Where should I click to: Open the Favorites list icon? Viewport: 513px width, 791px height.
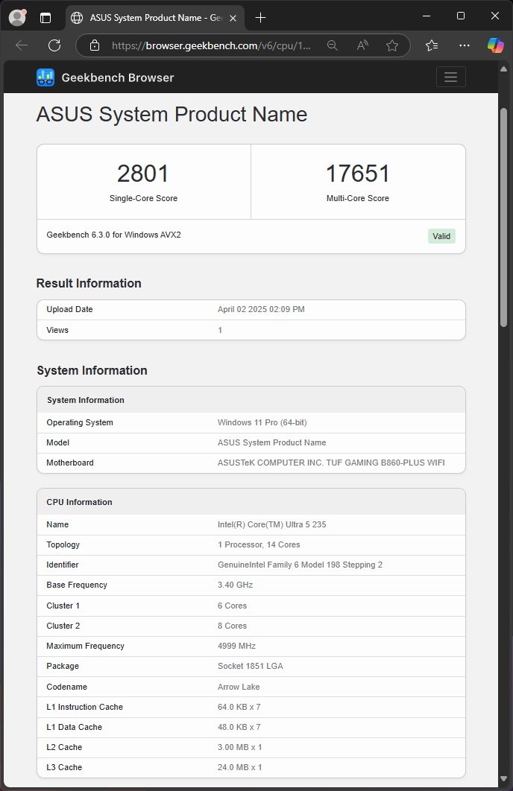[432, 45]
